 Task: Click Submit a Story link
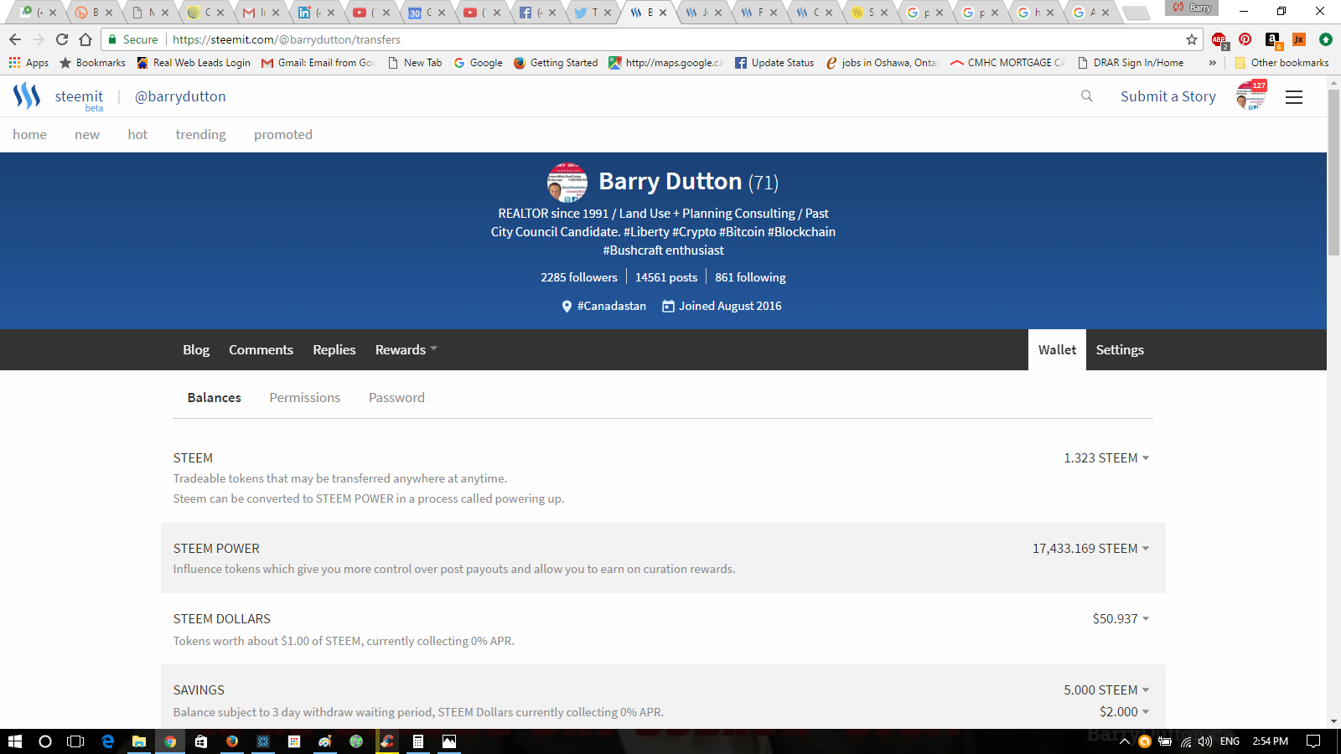point(1168,96)
